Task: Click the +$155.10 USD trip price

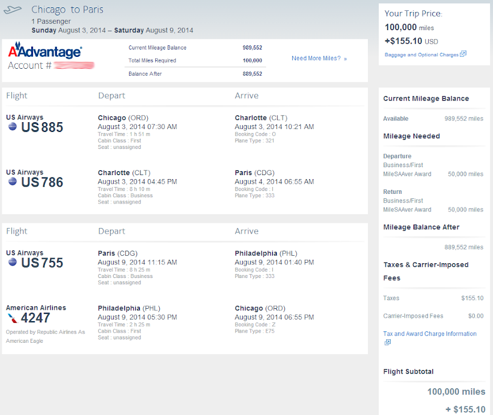Action: 411,41
